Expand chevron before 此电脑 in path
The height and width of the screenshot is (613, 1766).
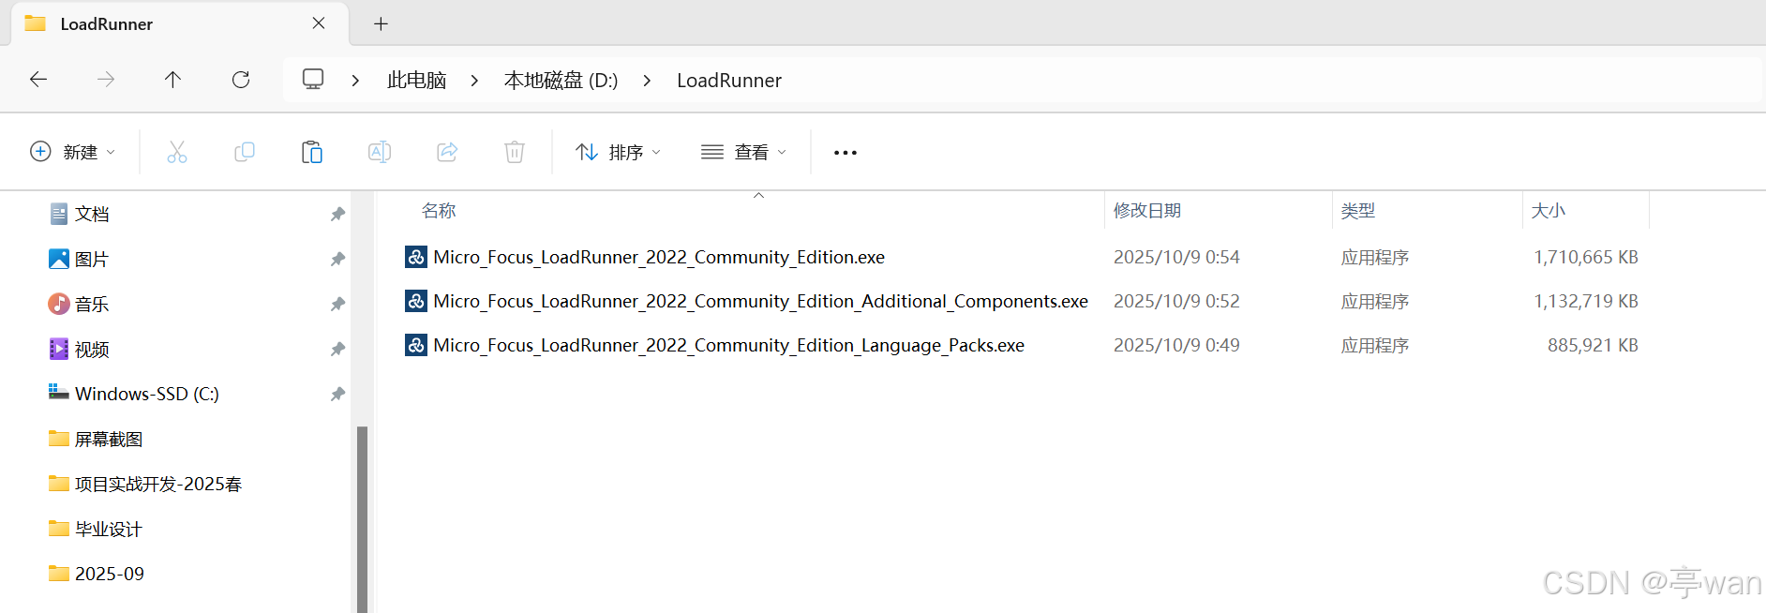(x=355, y=81)
